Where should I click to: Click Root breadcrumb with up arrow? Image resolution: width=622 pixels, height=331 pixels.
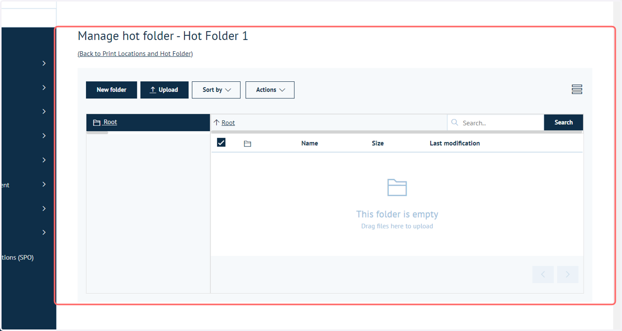(224, 123)
